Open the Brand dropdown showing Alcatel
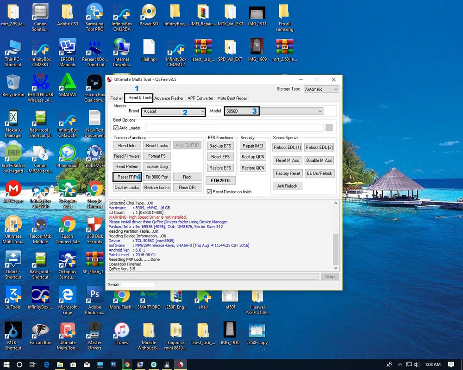463x370 pixels. (x=174, y=111)
